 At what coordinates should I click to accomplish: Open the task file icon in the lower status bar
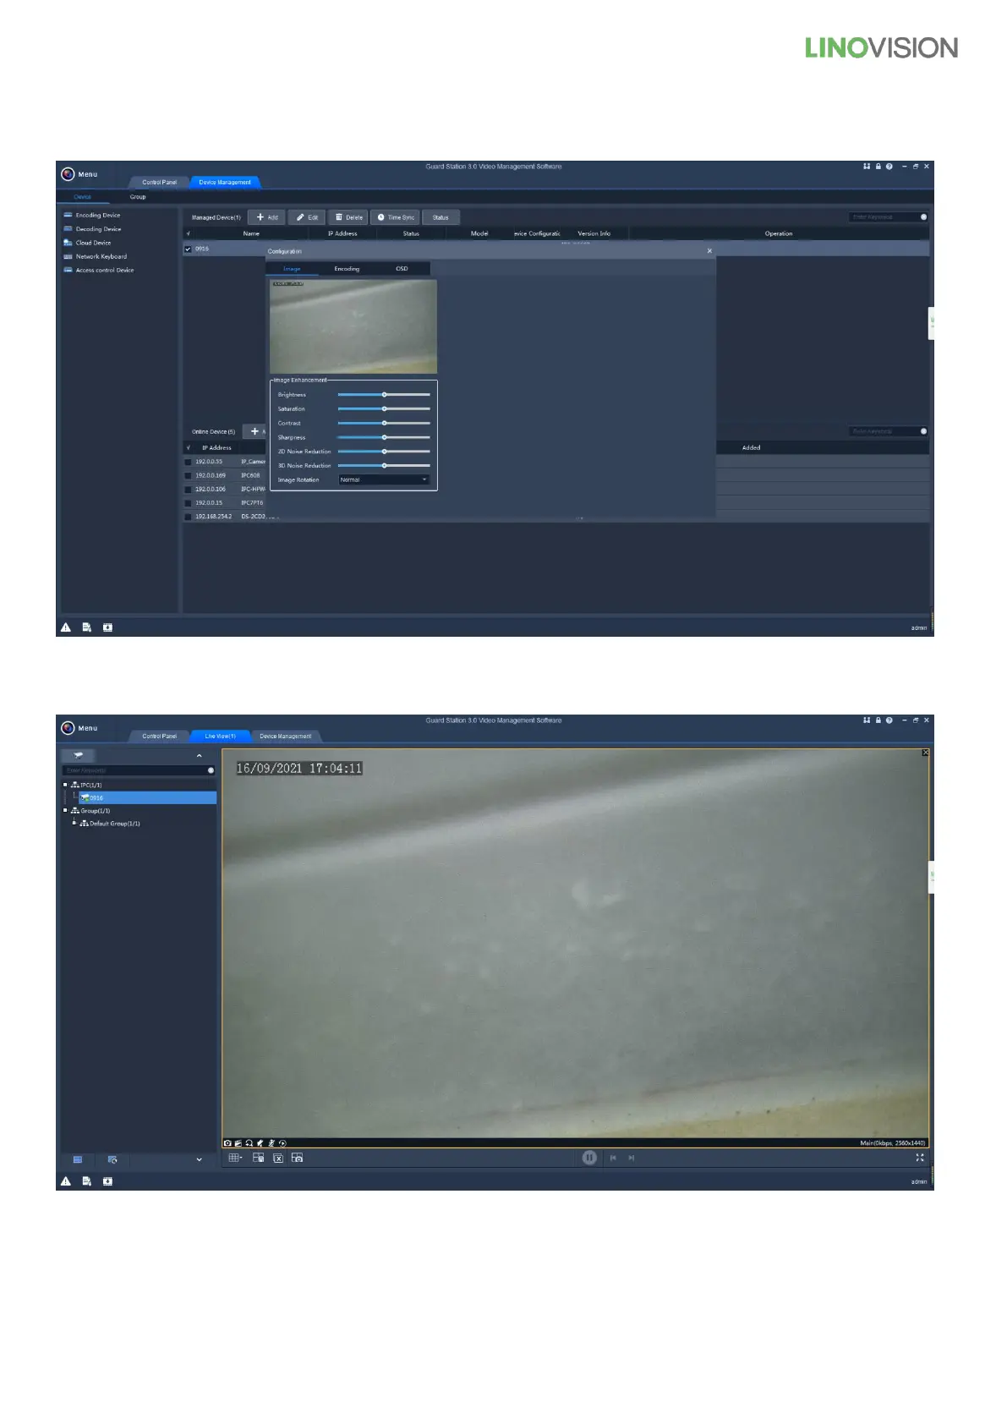86,1181
